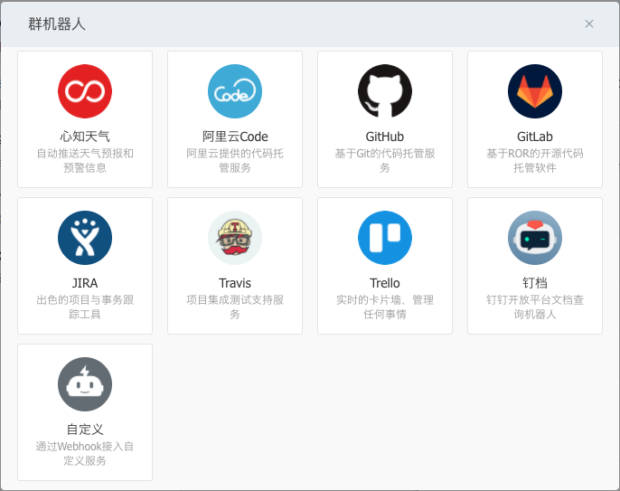Choose the 钉档 robot face icon

(x=535, y=238)
